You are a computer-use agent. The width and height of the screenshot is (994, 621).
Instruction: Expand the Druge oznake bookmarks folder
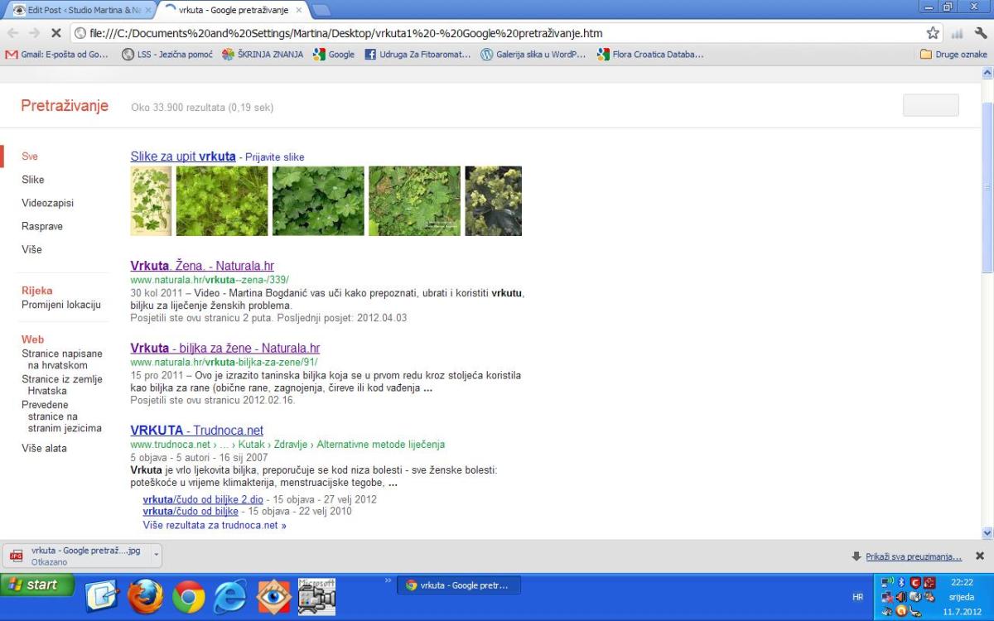point(953,55)
